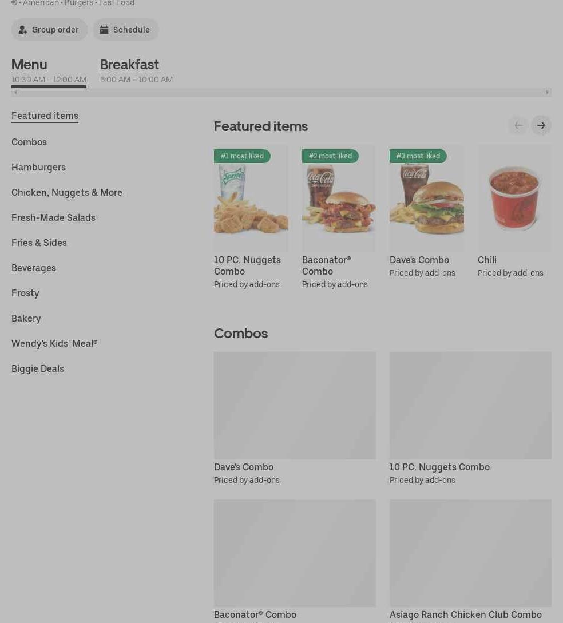Select the Chili featured item image
Viewport: 563px width, 623px height.
pyautogui.click(x=514, y=199)
